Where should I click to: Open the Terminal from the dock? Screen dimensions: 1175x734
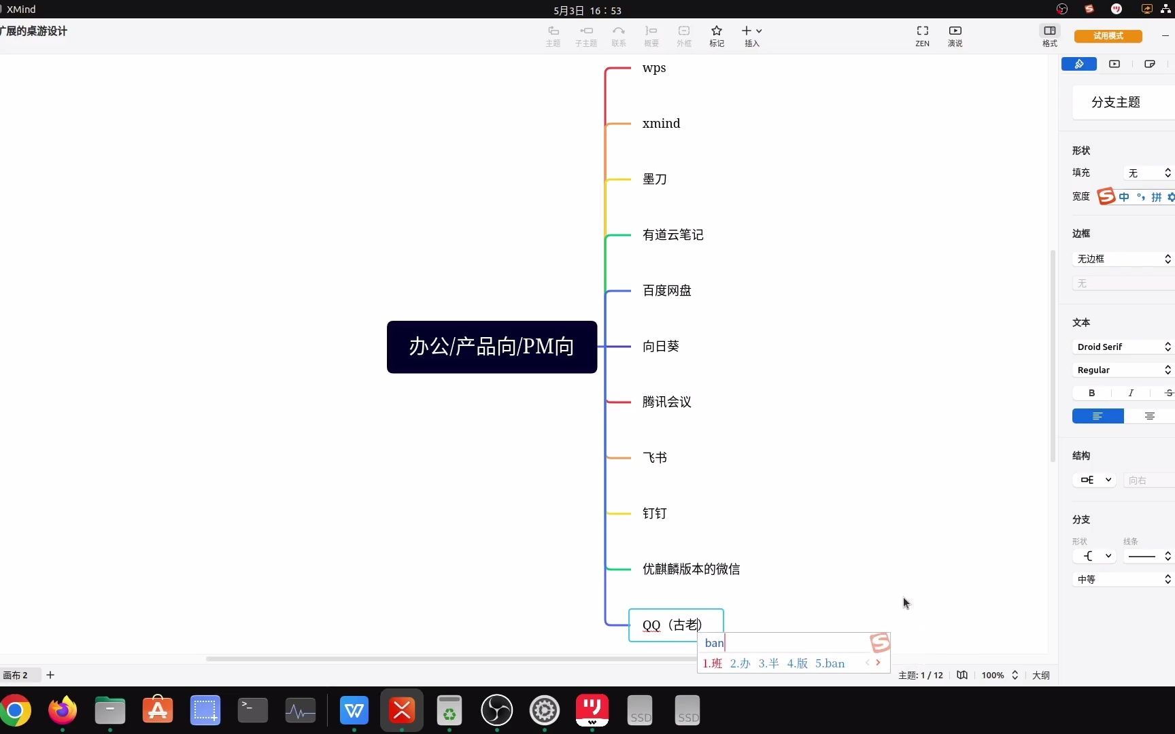point(253,711)
